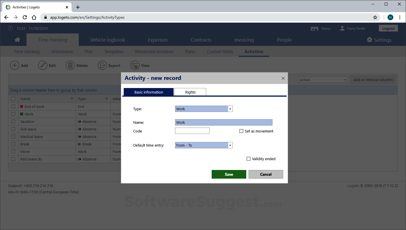406x230 pixels.
Task: Click the Add activity icon
Action: point(15,65)
